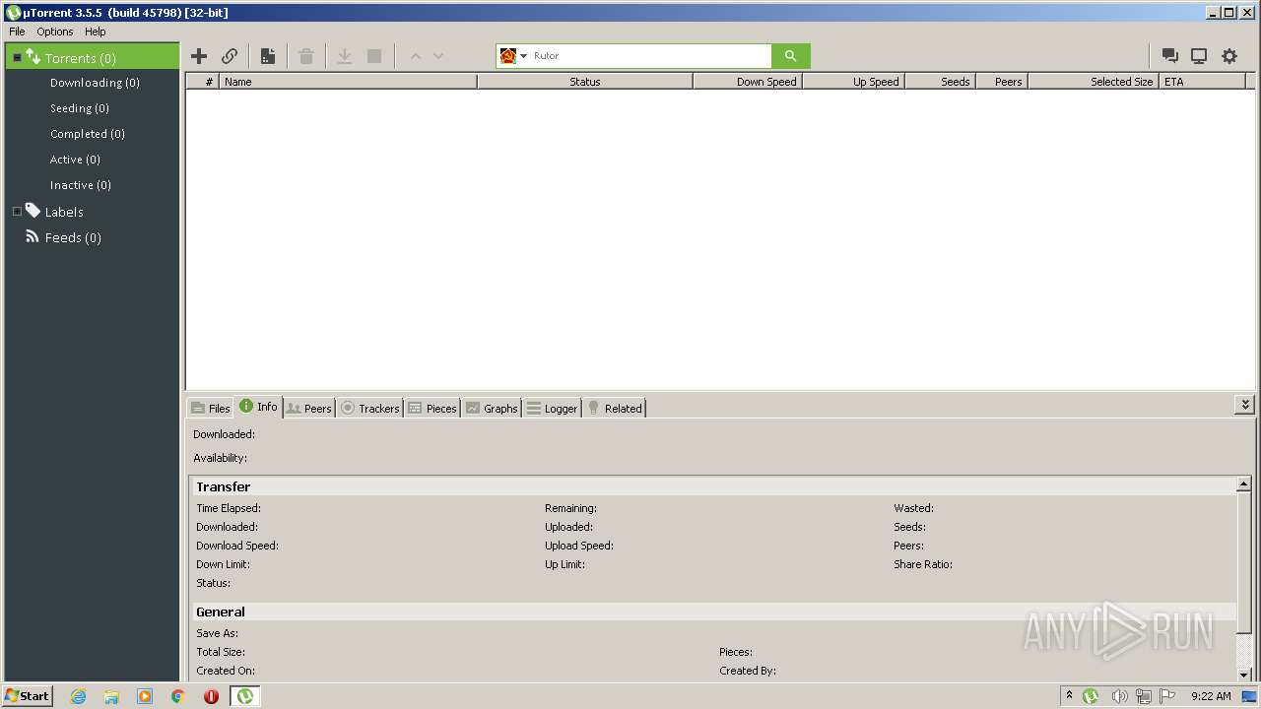Click Info pane scrollbar down arrow
This screenshot has width=1261, height=709.
coord(1244,675)
